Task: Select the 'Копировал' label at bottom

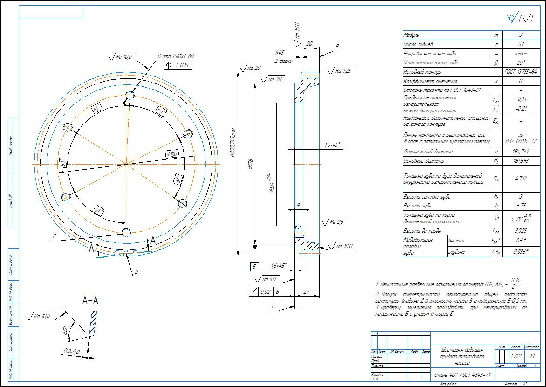Action: coord(448,384)
